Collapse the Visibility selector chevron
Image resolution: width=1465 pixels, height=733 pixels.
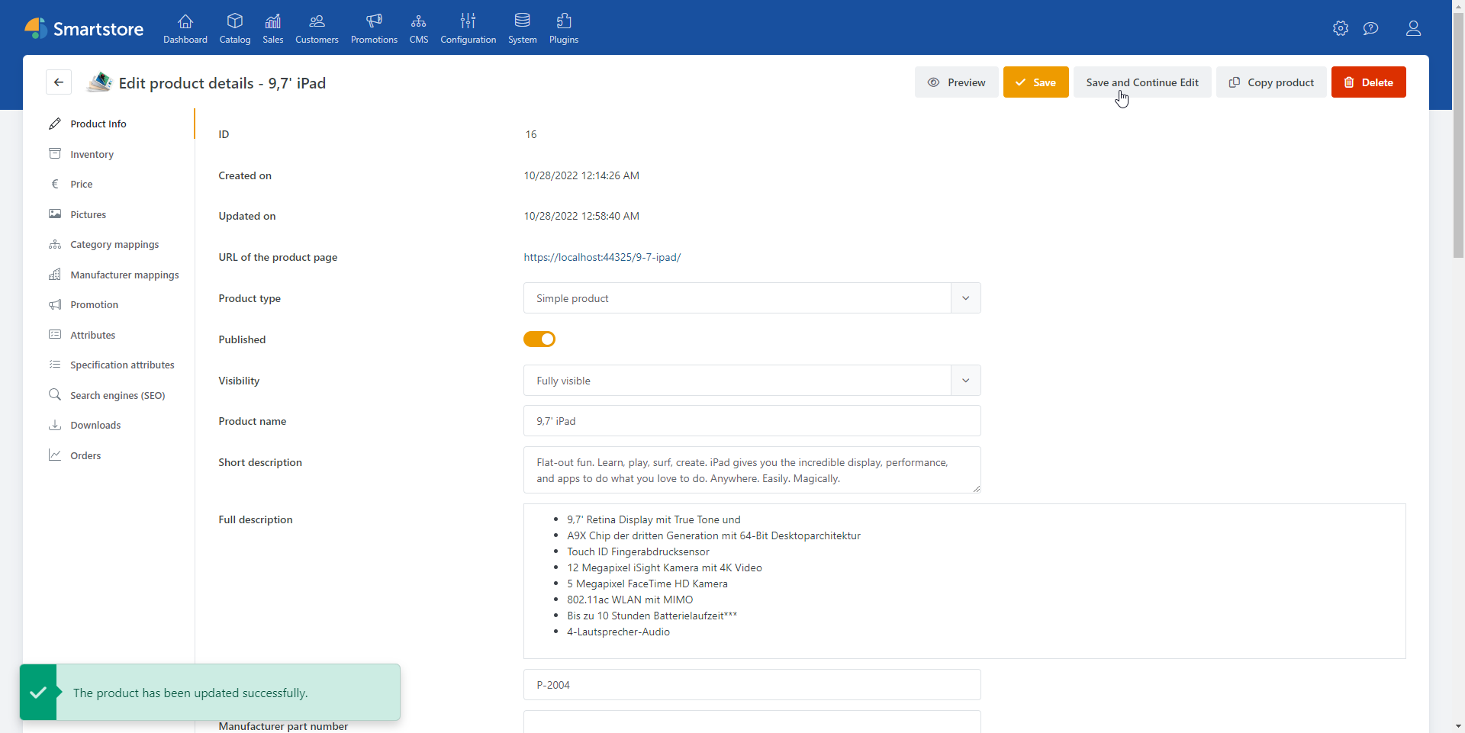(x=964, y=380)
